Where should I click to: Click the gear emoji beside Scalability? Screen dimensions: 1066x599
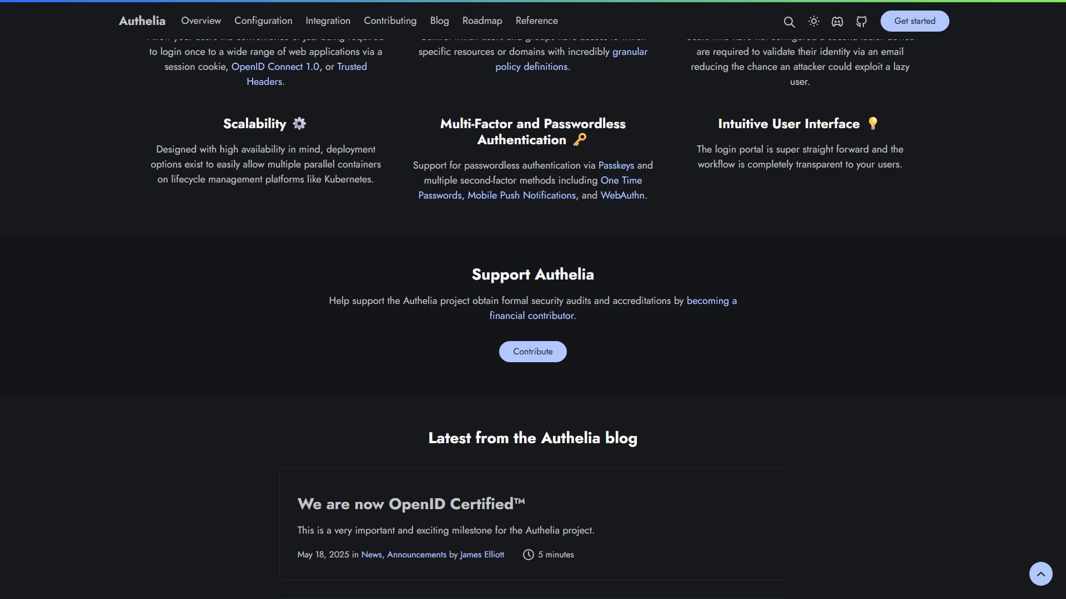coord(299,123)
